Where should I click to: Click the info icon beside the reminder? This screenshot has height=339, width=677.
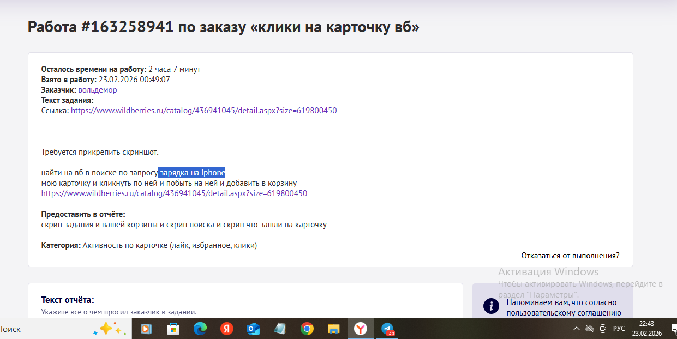tap(491, 306)
